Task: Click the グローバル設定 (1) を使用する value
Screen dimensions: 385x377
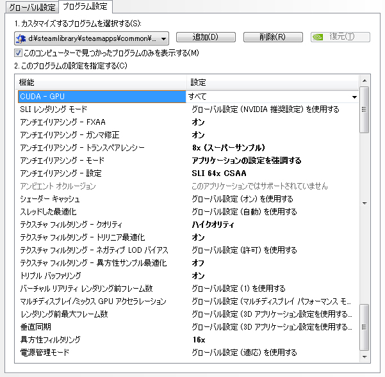Action: 238,289
